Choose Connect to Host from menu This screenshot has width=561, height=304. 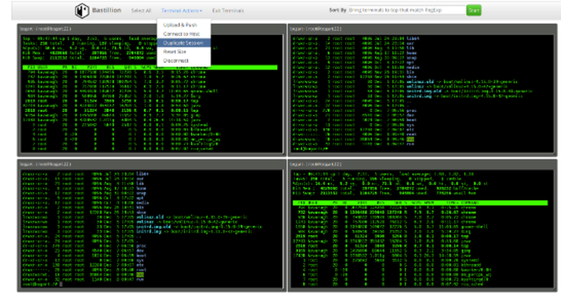(183, 34)
